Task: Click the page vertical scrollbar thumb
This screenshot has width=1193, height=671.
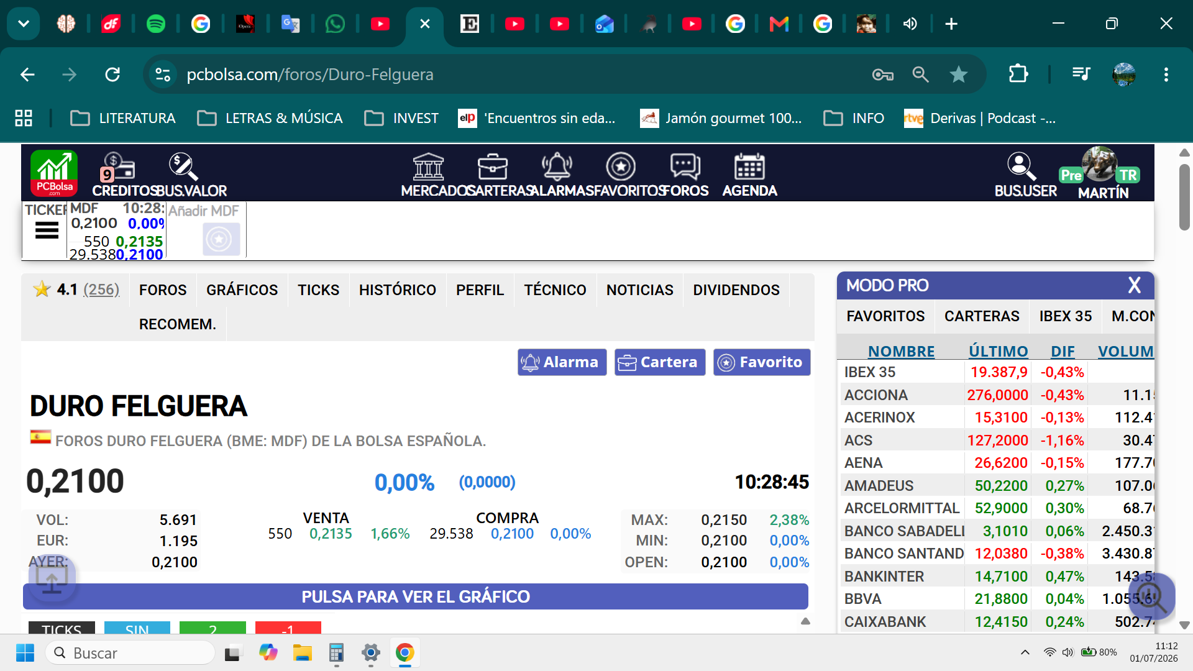Action: (1184, 197)
